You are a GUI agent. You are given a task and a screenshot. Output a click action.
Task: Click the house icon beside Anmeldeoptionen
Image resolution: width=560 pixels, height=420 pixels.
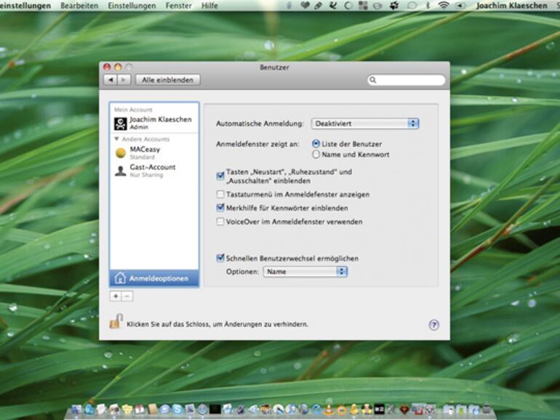(x=120, y=278)
